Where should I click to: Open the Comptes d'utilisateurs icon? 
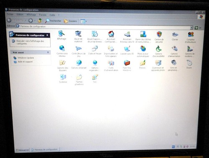coord(191,37)
